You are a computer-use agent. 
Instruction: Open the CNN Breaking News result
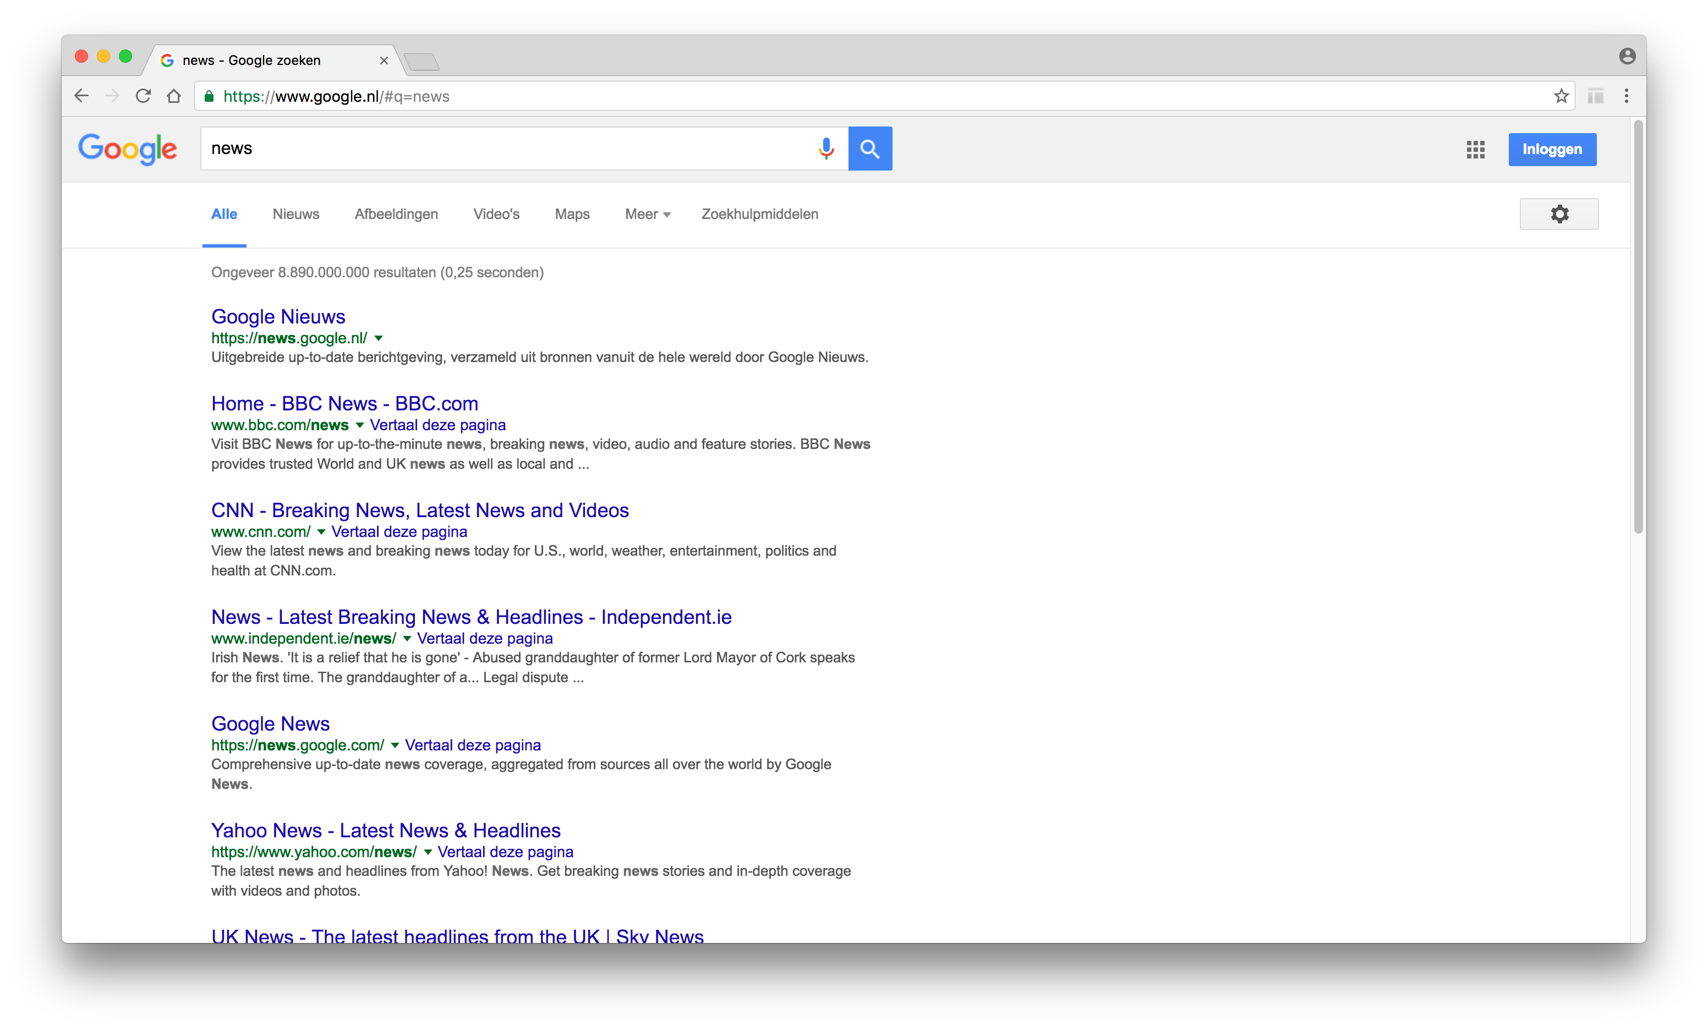pyautogui.click(x=420, y=510)
